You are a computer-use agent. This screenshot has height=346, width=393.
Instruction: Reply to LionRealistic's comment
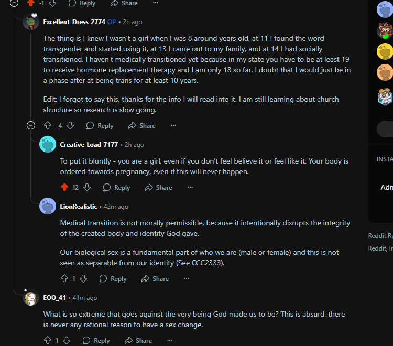(x=113, y=278)
